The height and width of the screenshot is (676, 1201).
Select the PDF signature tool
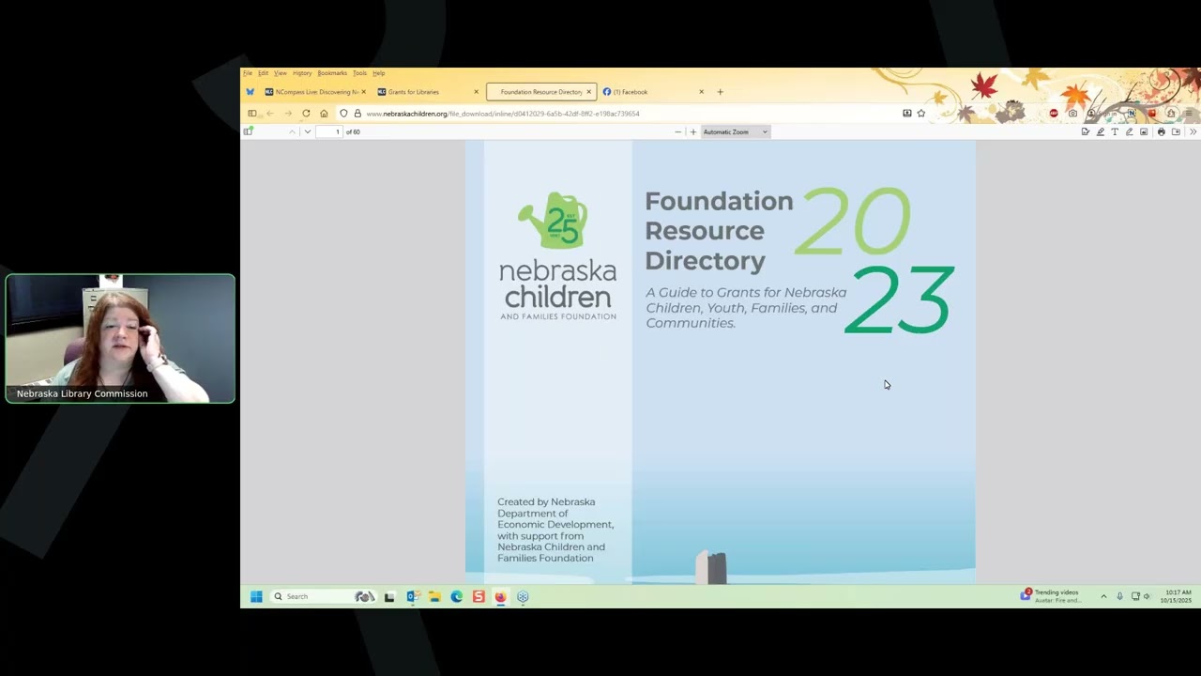1086,131
